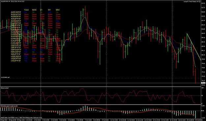This screenshot has height=121, width=206.
Task: Click the MetaTrader 4 copyright text
Action: 21,118
